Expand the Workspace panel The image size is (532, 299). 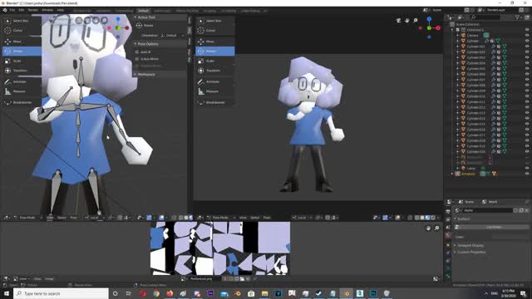click(x=135, y=74)
